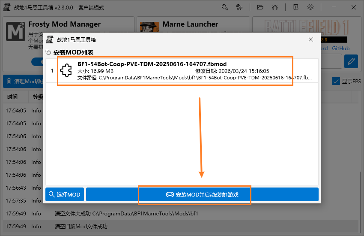Open the GitHub link
364x236 pixels.
tap(340, 48)
